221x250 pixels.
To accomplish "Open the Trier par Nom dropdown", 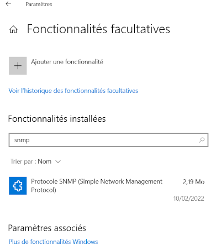I will click(x=35, y=162).
